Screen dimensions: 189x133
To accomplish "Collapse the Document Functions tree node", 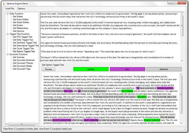I will point(8,54).
